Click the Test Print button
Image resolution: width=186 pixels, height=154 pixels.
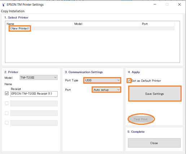pos(141,119)
